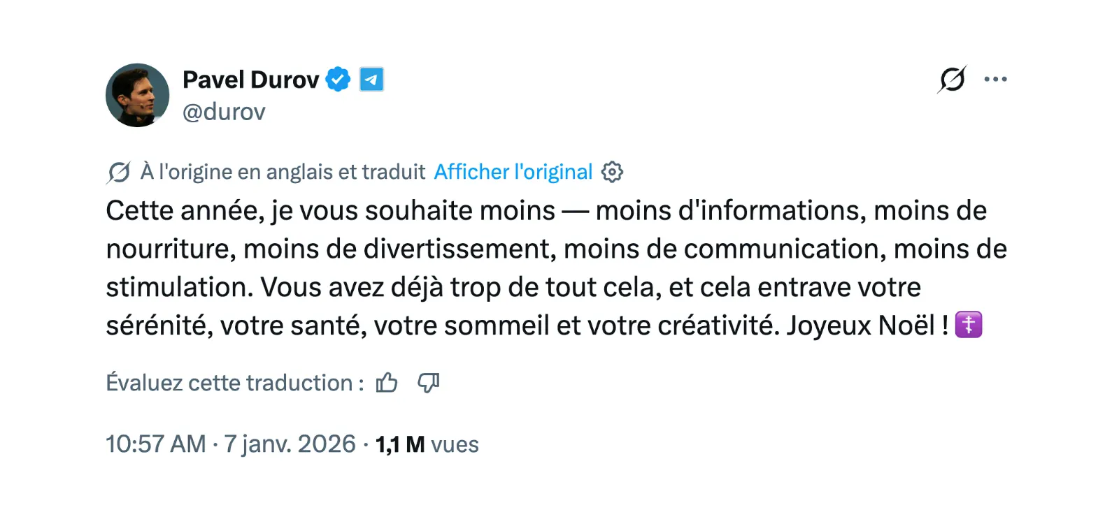Click the Telegram affiliation badge

tap(371, 80)
